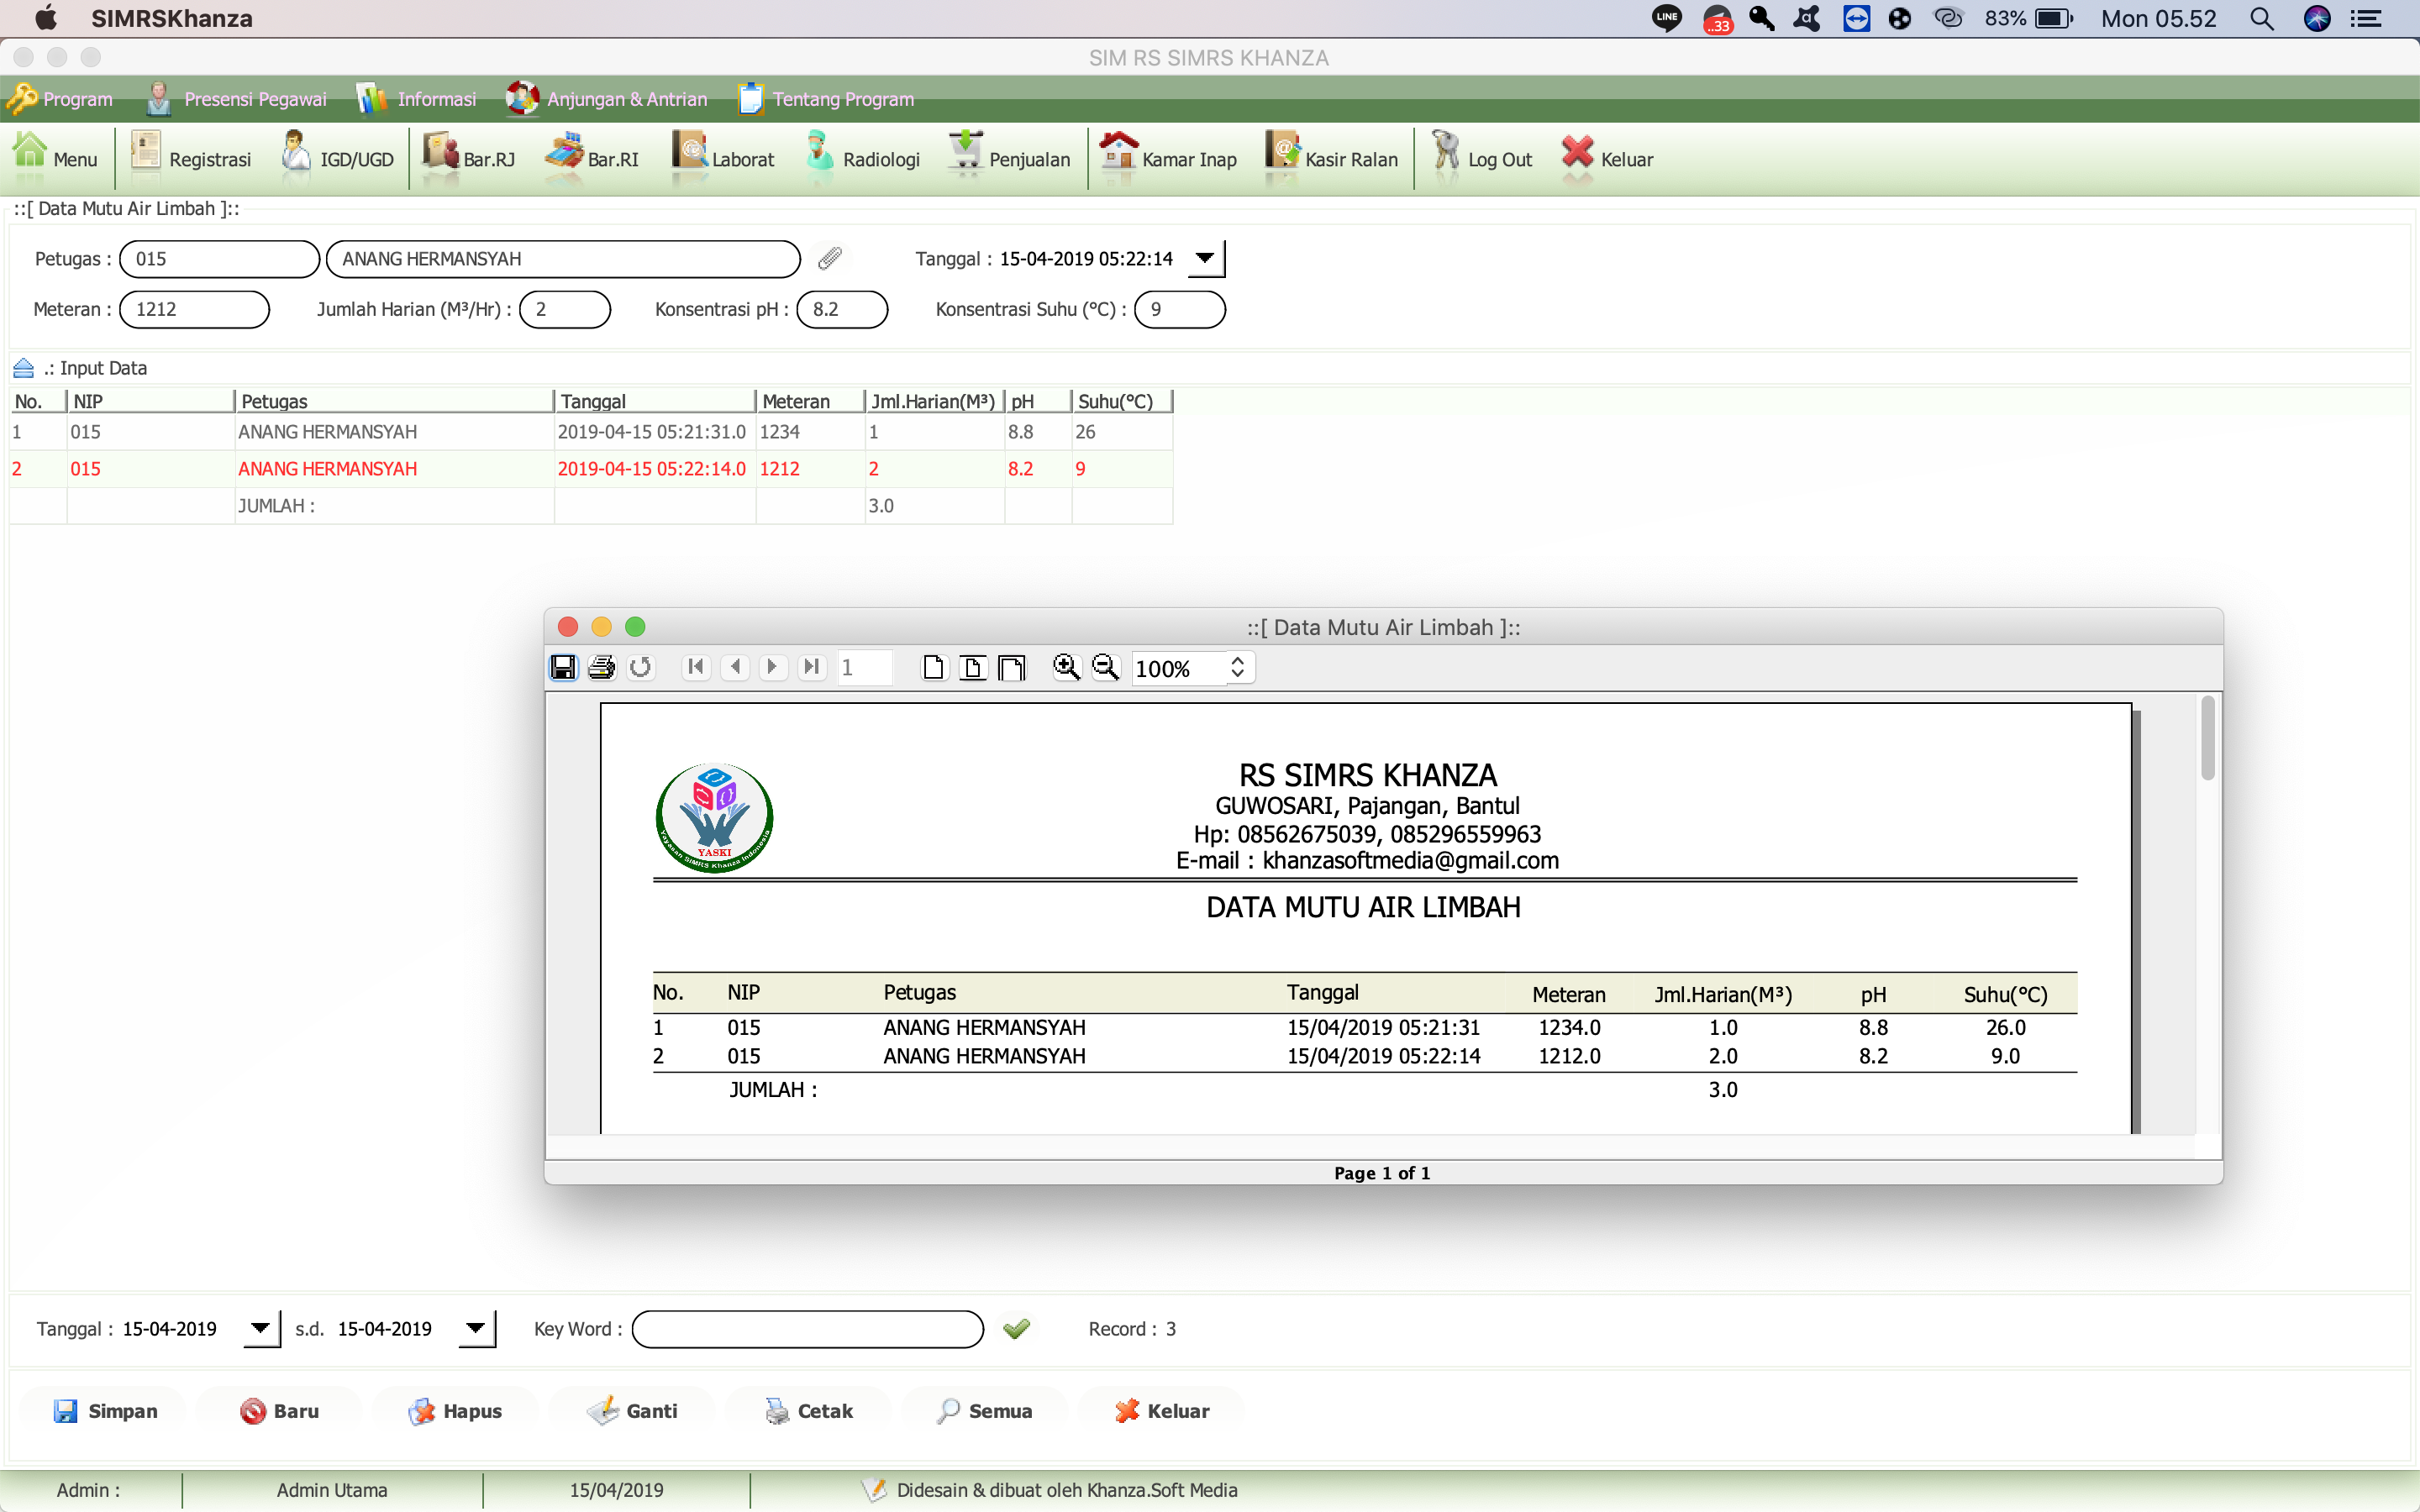This screenshot has width=2420, height=1512.
Task: Open the Anjungan & Antrian menu
Action: point(607,99)
